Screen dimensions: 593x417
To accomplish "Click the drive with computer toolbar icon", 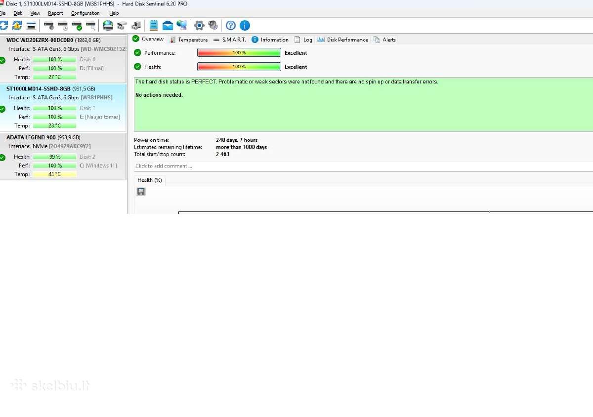I will click(136, 25).
